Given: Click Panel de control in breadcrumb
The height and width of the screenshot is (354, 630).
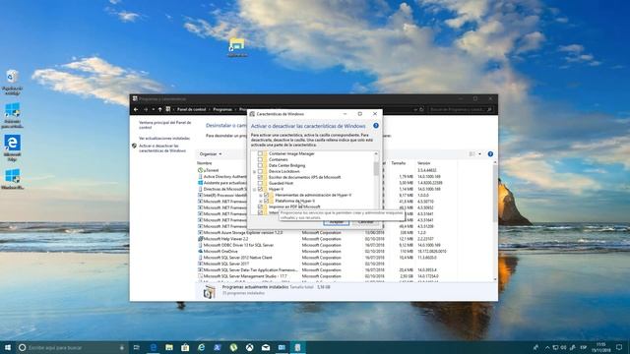Looking at the screenshot, I should (192, 109).
